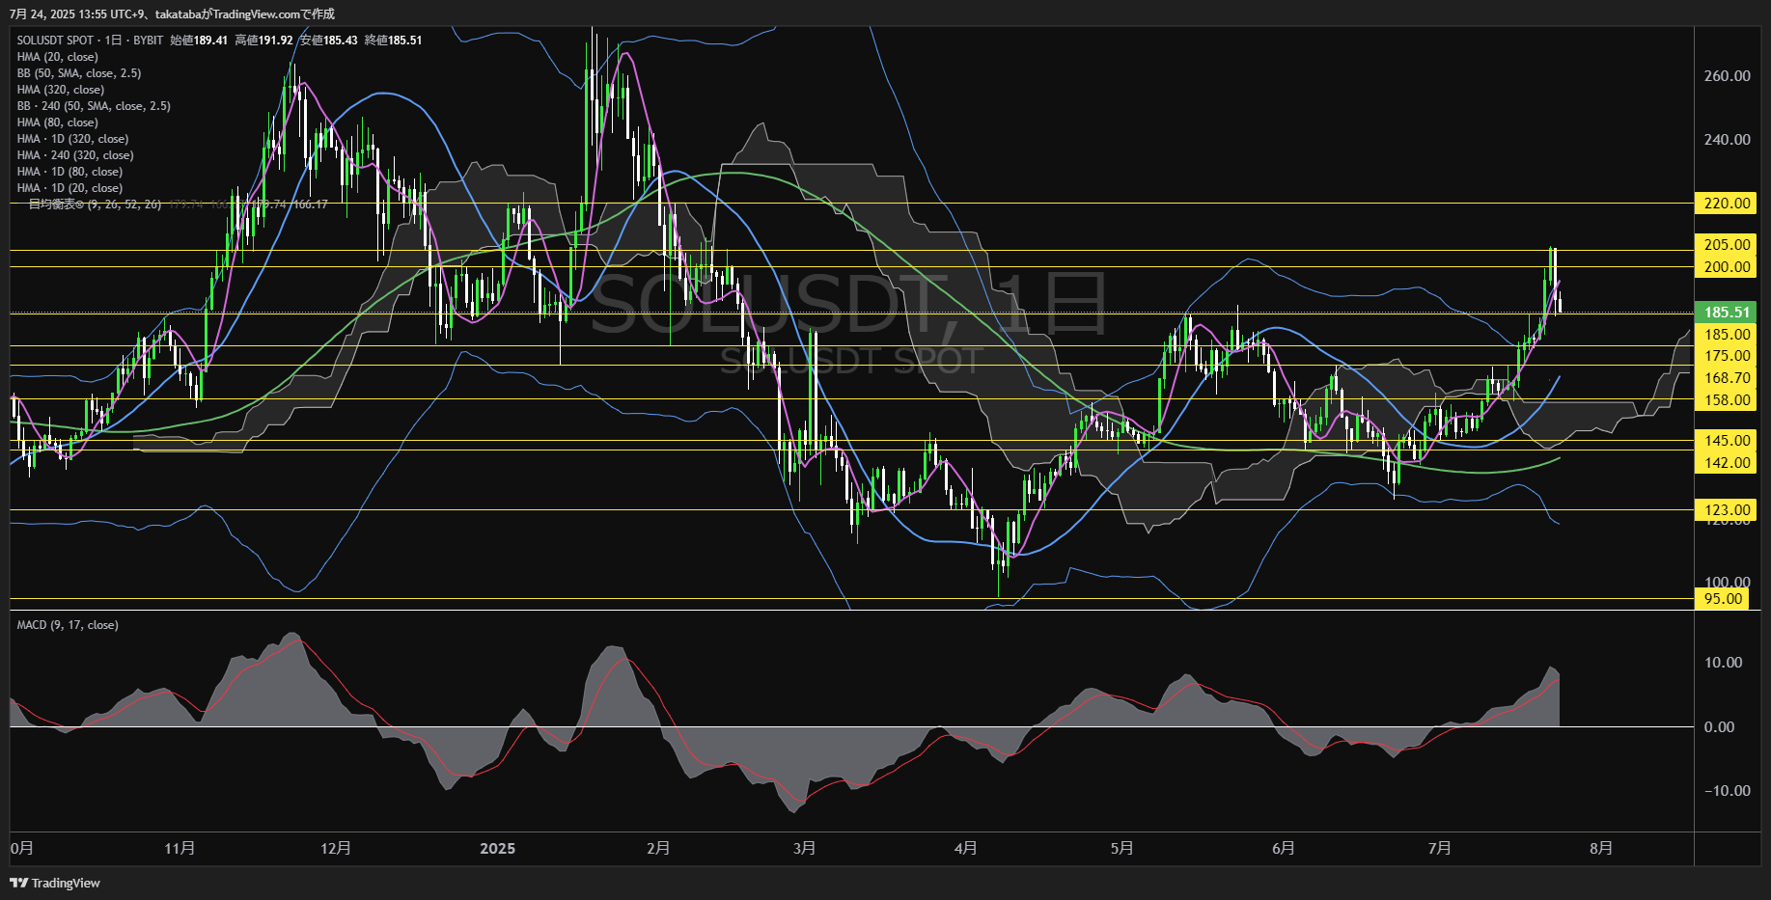Click the 11月 time axis label

[180, 848]
